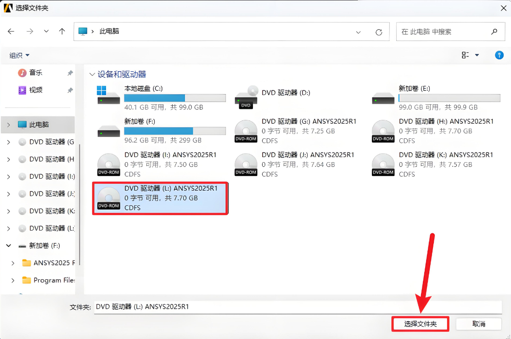Click the text 96.2 GB 可用, 共 299 GB
The image size is (511, 339).
pos(163,140)
